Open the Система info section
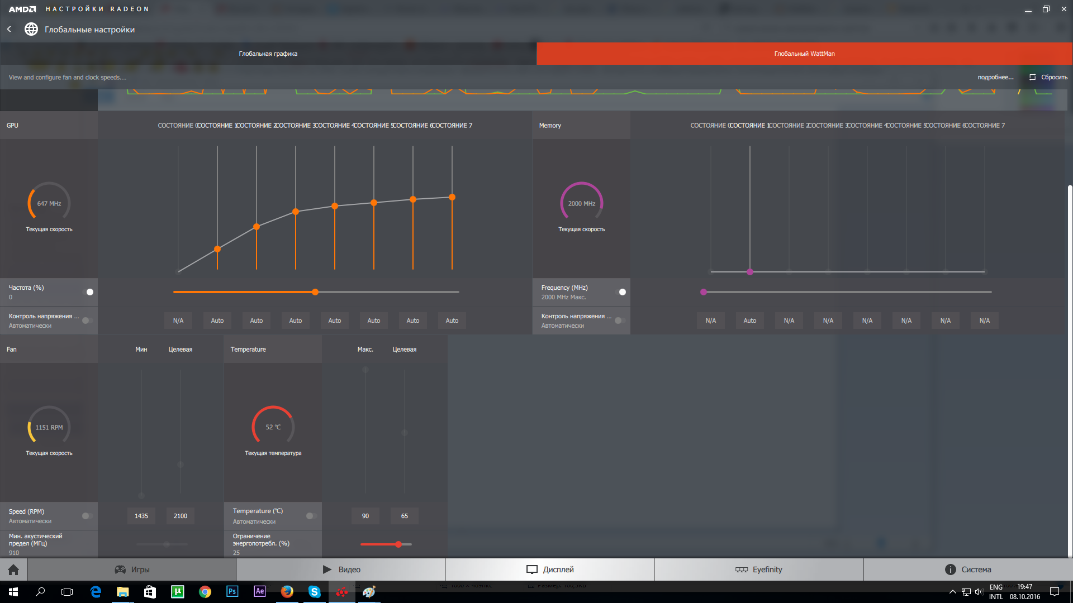 tap(967, 569)
